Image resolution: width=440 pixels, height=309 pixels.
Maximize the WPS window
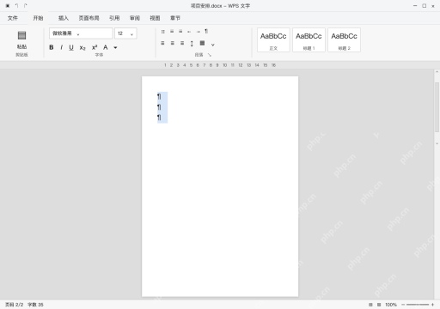[x=425, y=5]
